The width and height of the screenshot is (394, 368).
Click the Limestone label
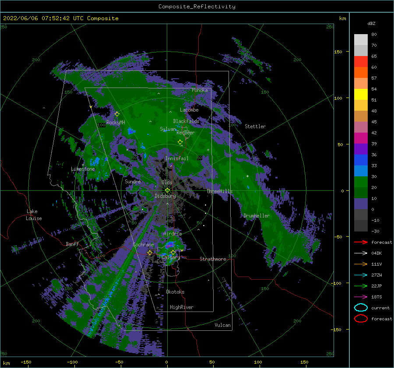83,169
